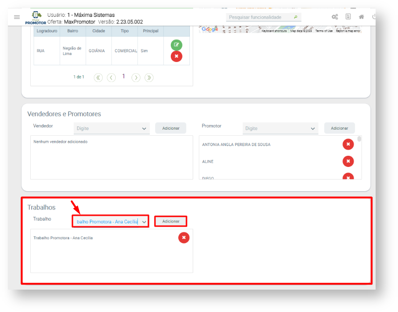The height and width of the screenshot is (312, 398).
Task: Select the COMERCIAL cell
Action: (x=126, y=51)
